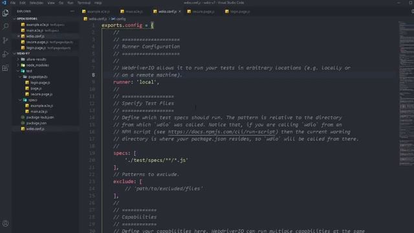Open the Source Control view
The width and height of the screenshot is (414, 233).
(5, 40)
